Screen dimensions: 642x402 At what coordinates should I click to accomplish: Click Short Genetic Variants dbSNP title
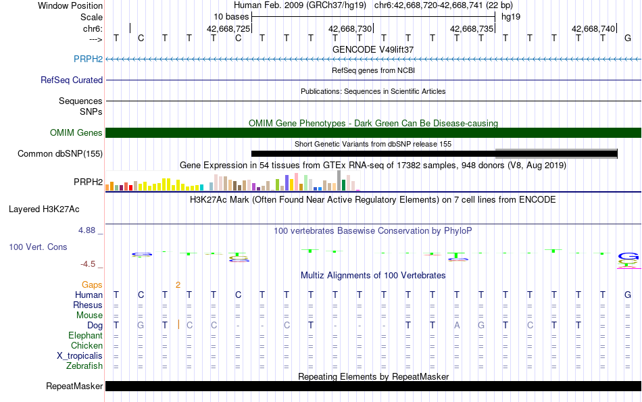pos(373,144)
